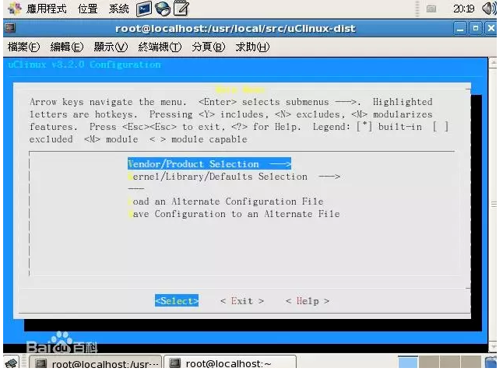Click the show desktop icon in bottom panel
The width and height of the screenshot is (503, 375).
pyautogui.click(x=12, y=363)
